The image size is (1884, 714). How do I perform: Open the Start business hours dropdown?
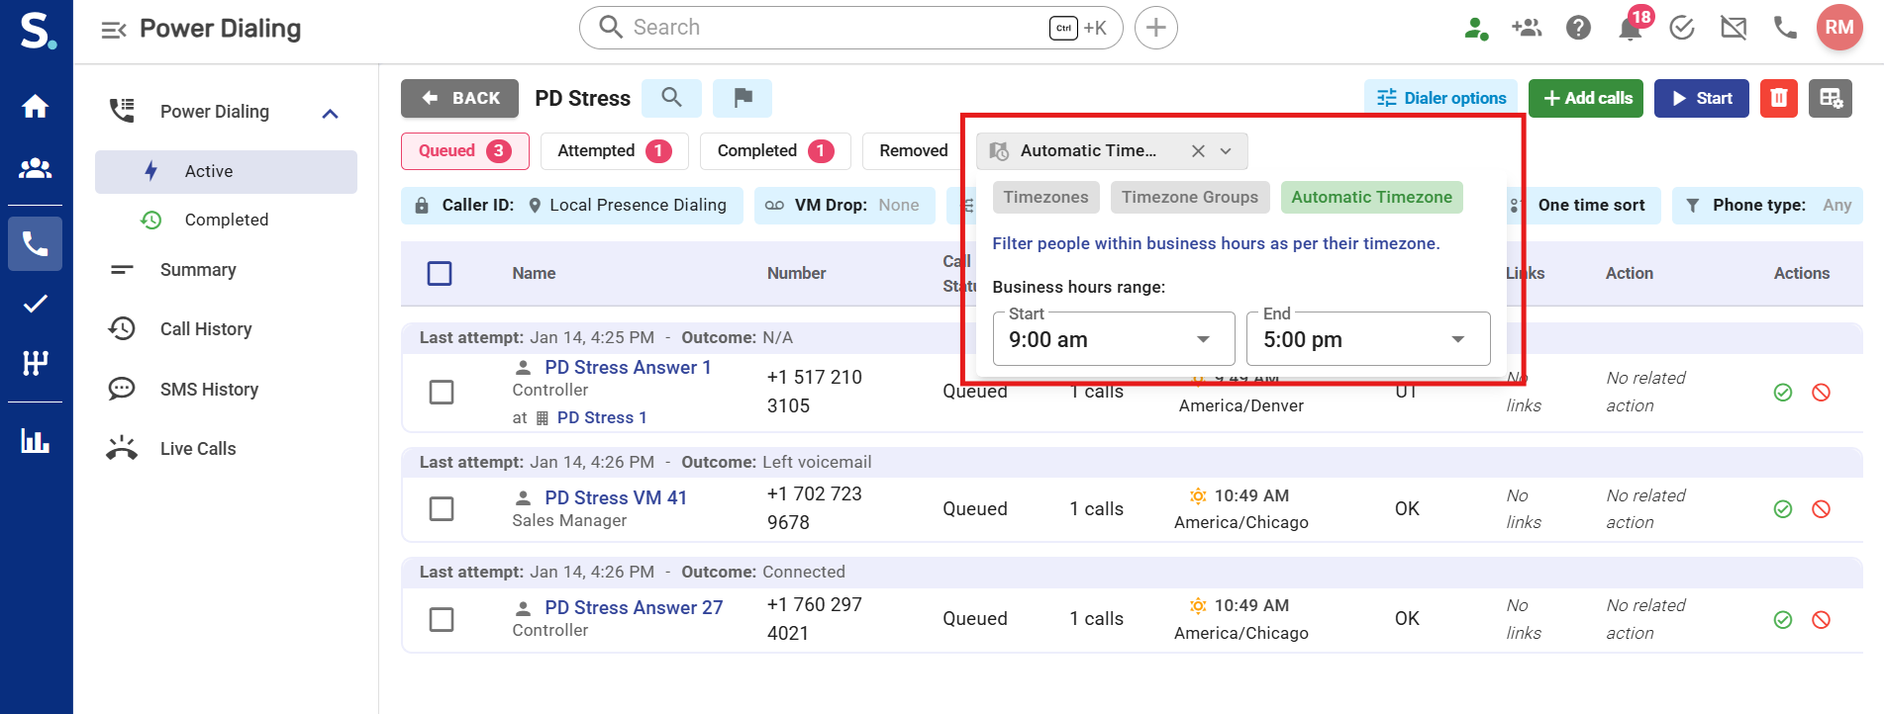tap(1113, 339)
